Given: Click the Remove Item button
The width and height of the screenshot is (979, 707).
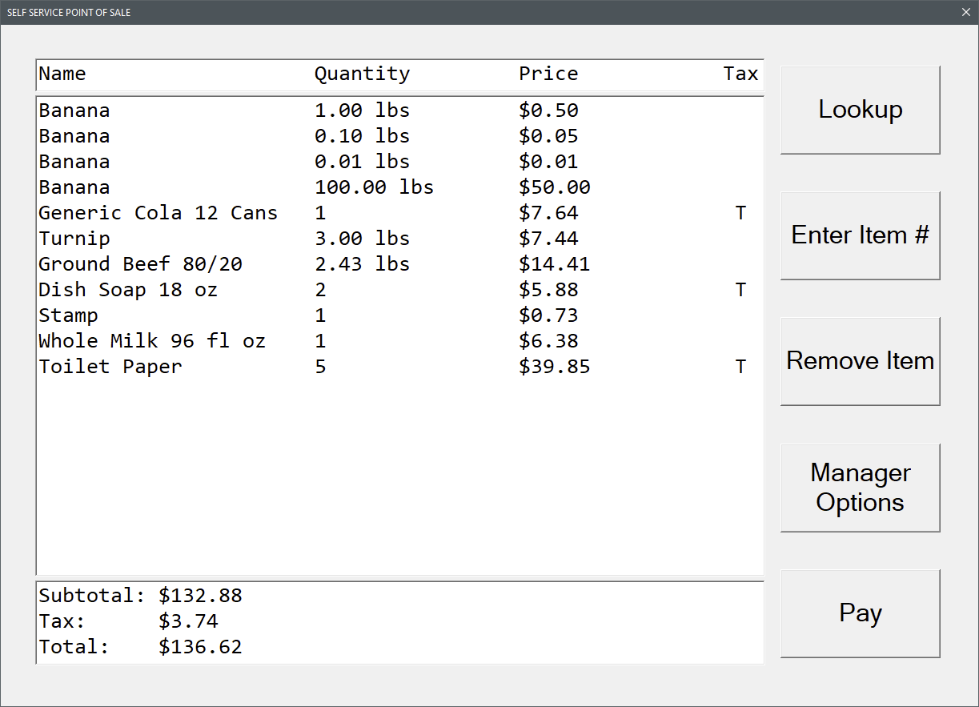Looking at the screenshot, I should coord(860,361).
